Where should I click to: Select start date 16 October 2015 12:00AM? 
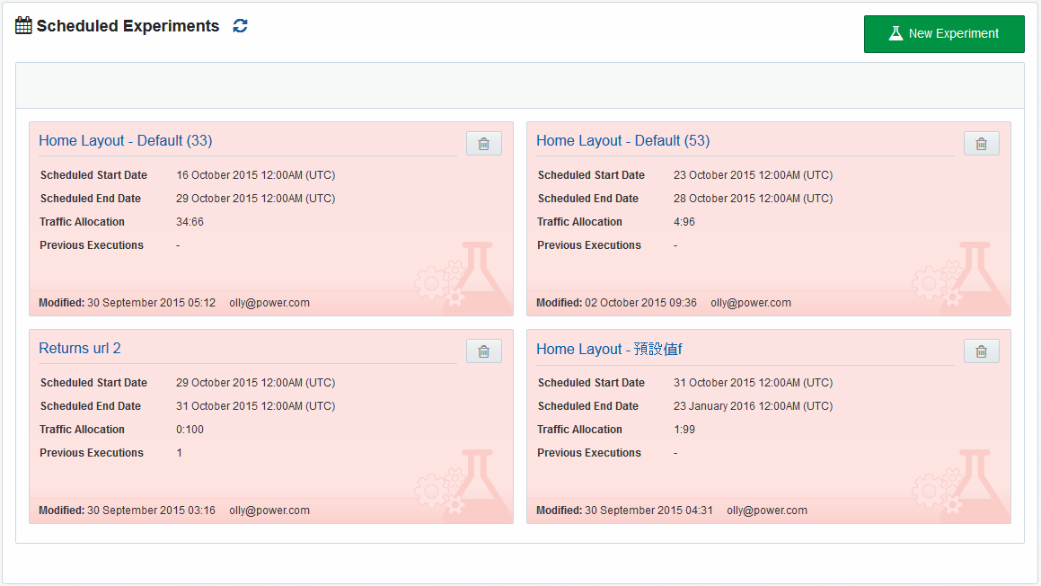pyautogui.click(x=256, y=175)
